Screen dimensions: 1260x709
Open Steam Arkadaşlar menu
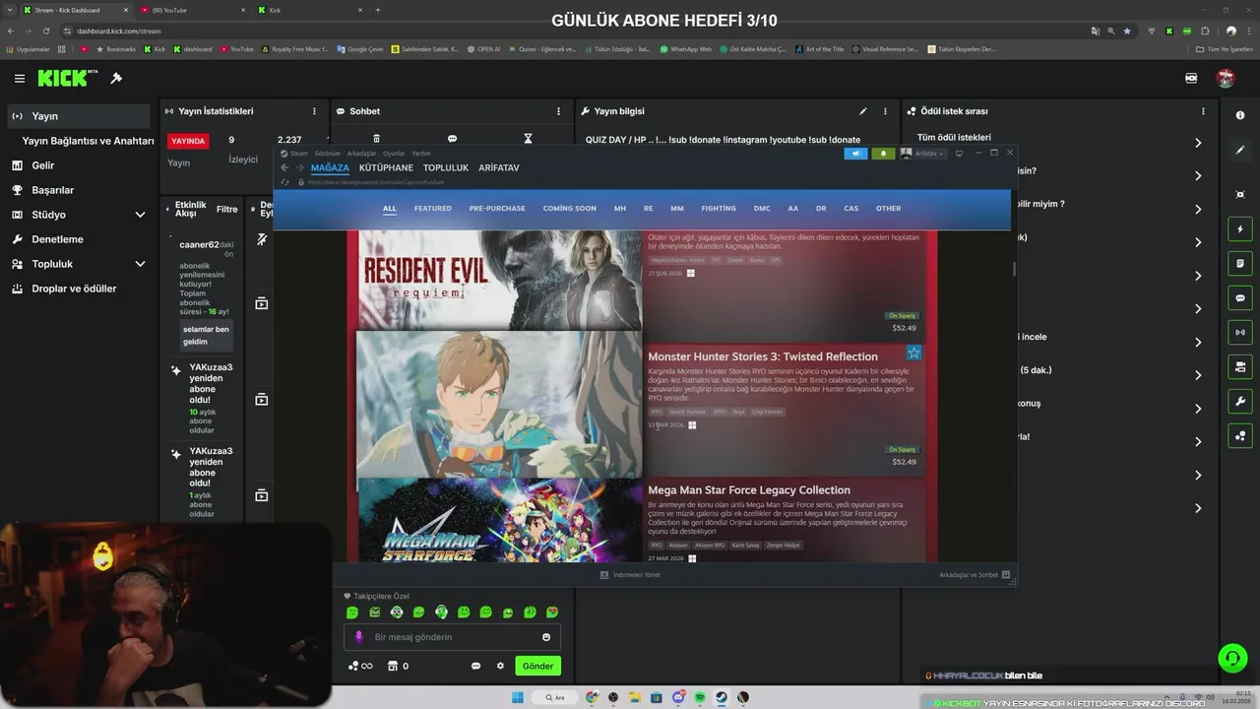click(361, 154)
